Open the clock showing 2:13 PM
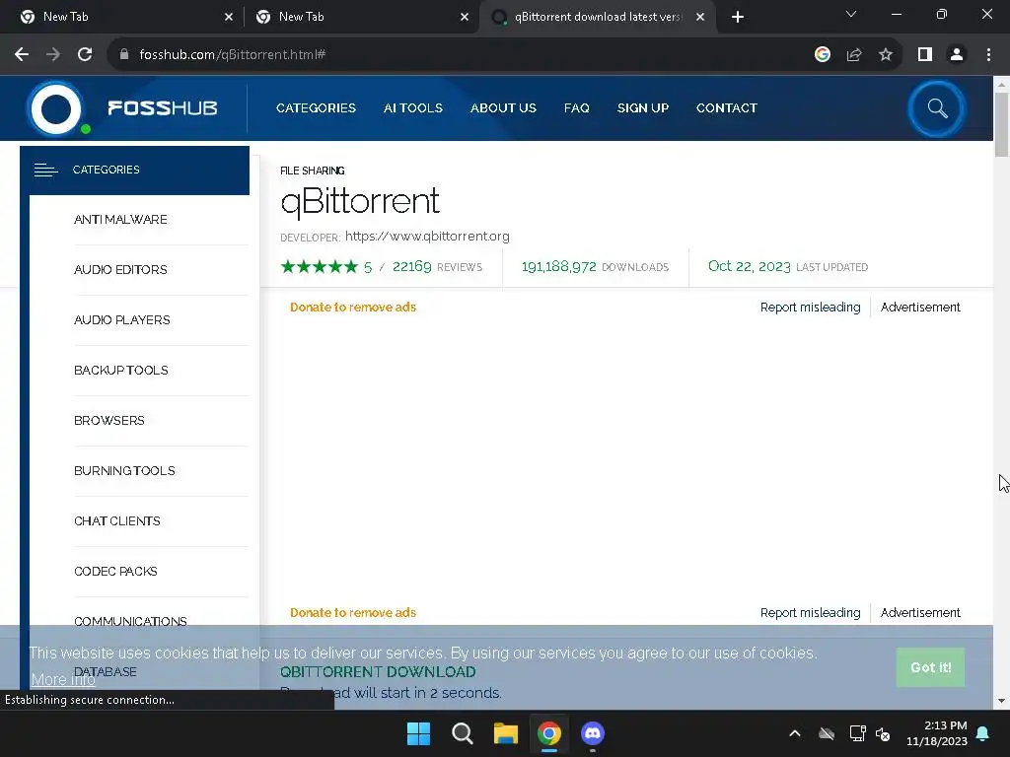 [x=937, y=733]
